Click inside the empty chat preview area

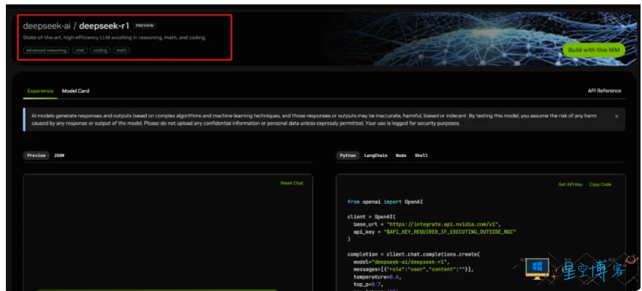pos(168,233)
